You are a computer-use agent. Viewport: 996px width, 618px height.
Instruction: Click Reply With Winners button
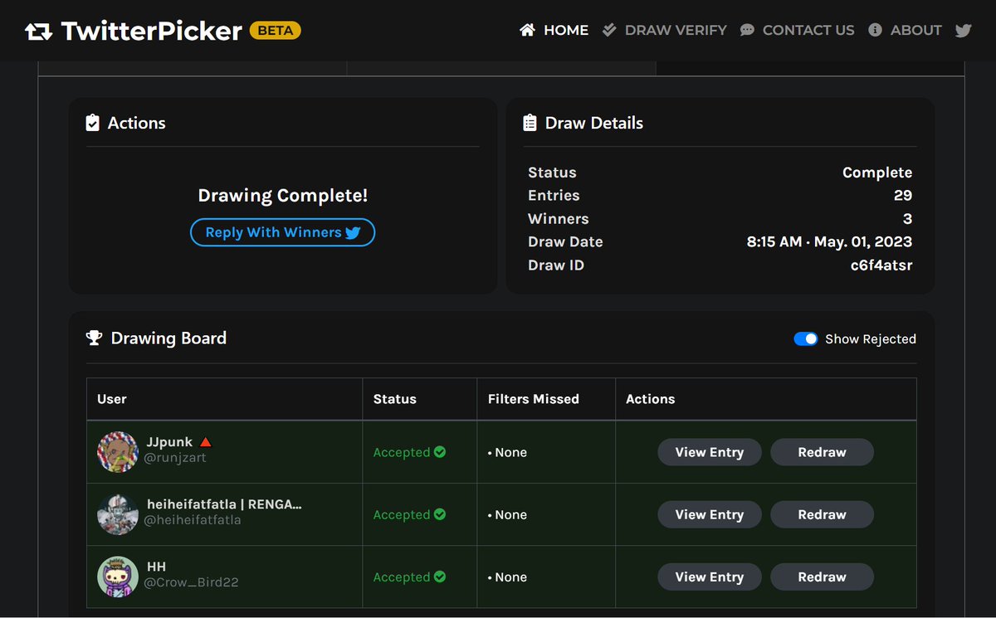point(282,232)
